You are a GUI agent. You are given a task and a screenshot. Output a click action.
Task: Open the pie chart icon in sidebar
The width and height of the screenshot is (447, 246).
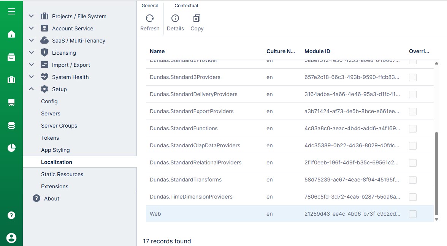pyautogui.click(x=11, y=148)
